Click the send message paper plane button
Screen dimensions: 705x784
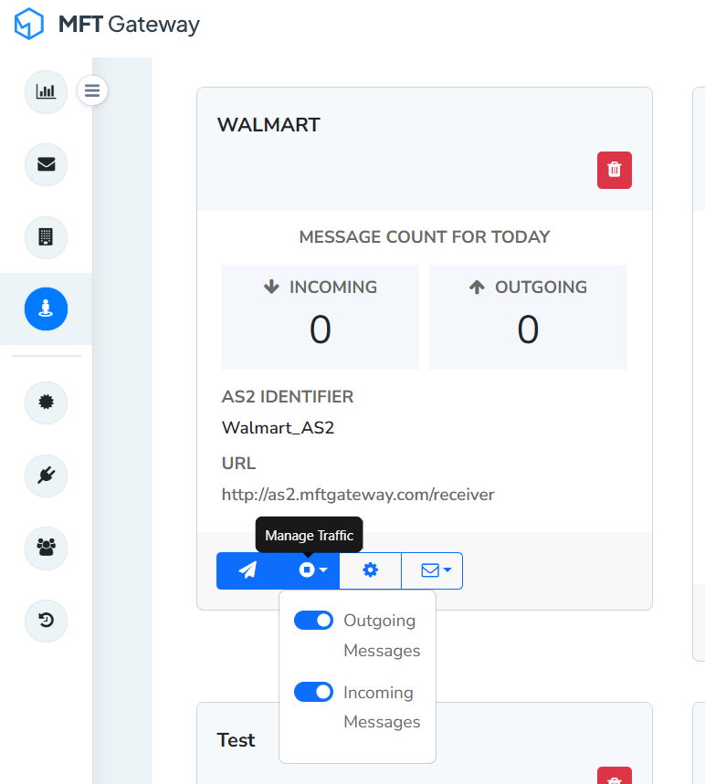coord(247,570)
